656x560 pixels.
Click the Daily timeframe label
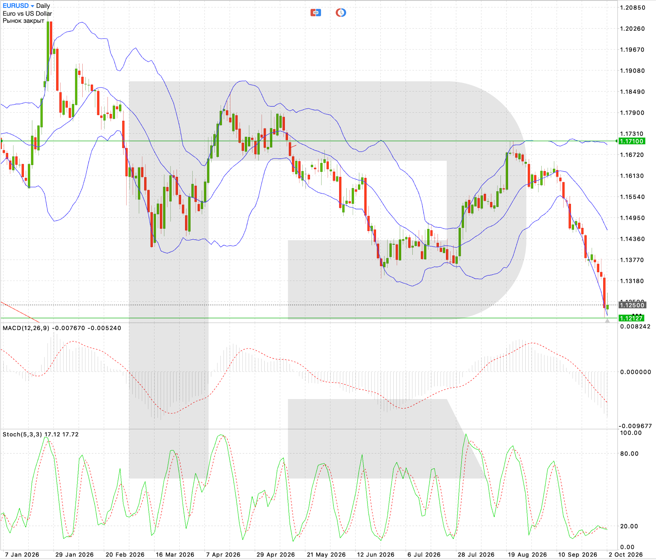[43, 6]
